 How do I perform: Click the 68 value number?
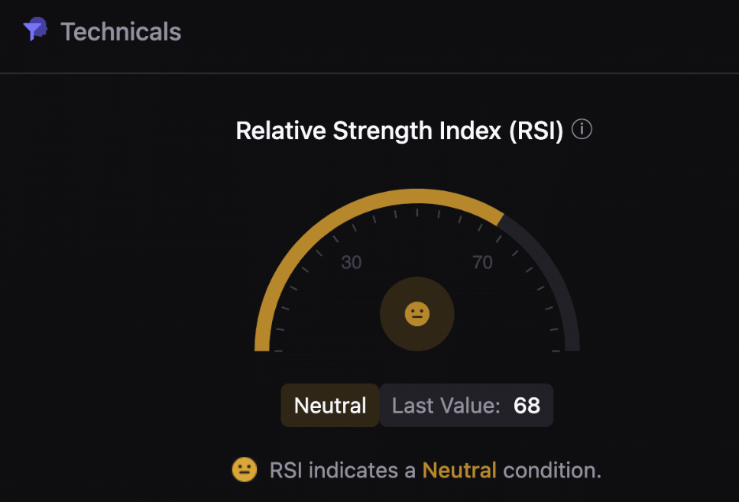click(527, 406)
